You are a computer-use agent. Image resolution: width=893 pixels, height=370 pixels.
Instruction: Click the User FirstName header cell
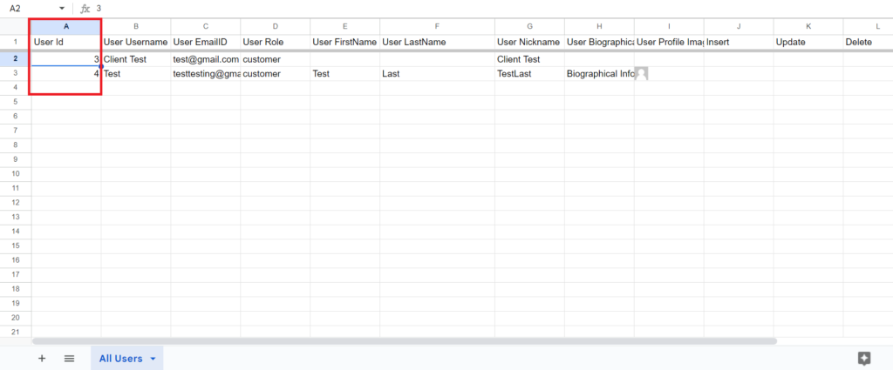click(x=345, y=42)
